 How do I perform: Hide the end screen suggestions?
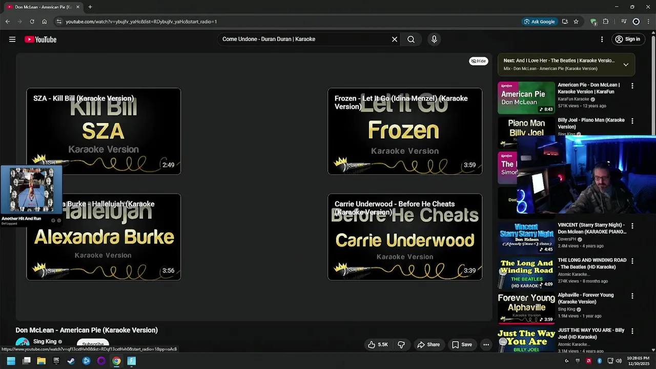(x=479, y=61)
